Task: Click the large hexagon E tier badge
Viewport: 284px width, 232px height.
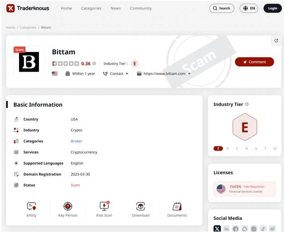Action: [x=245, y=127]
